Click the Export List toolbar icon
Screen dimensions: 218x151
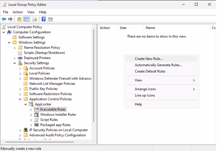(x=35, y=19)
